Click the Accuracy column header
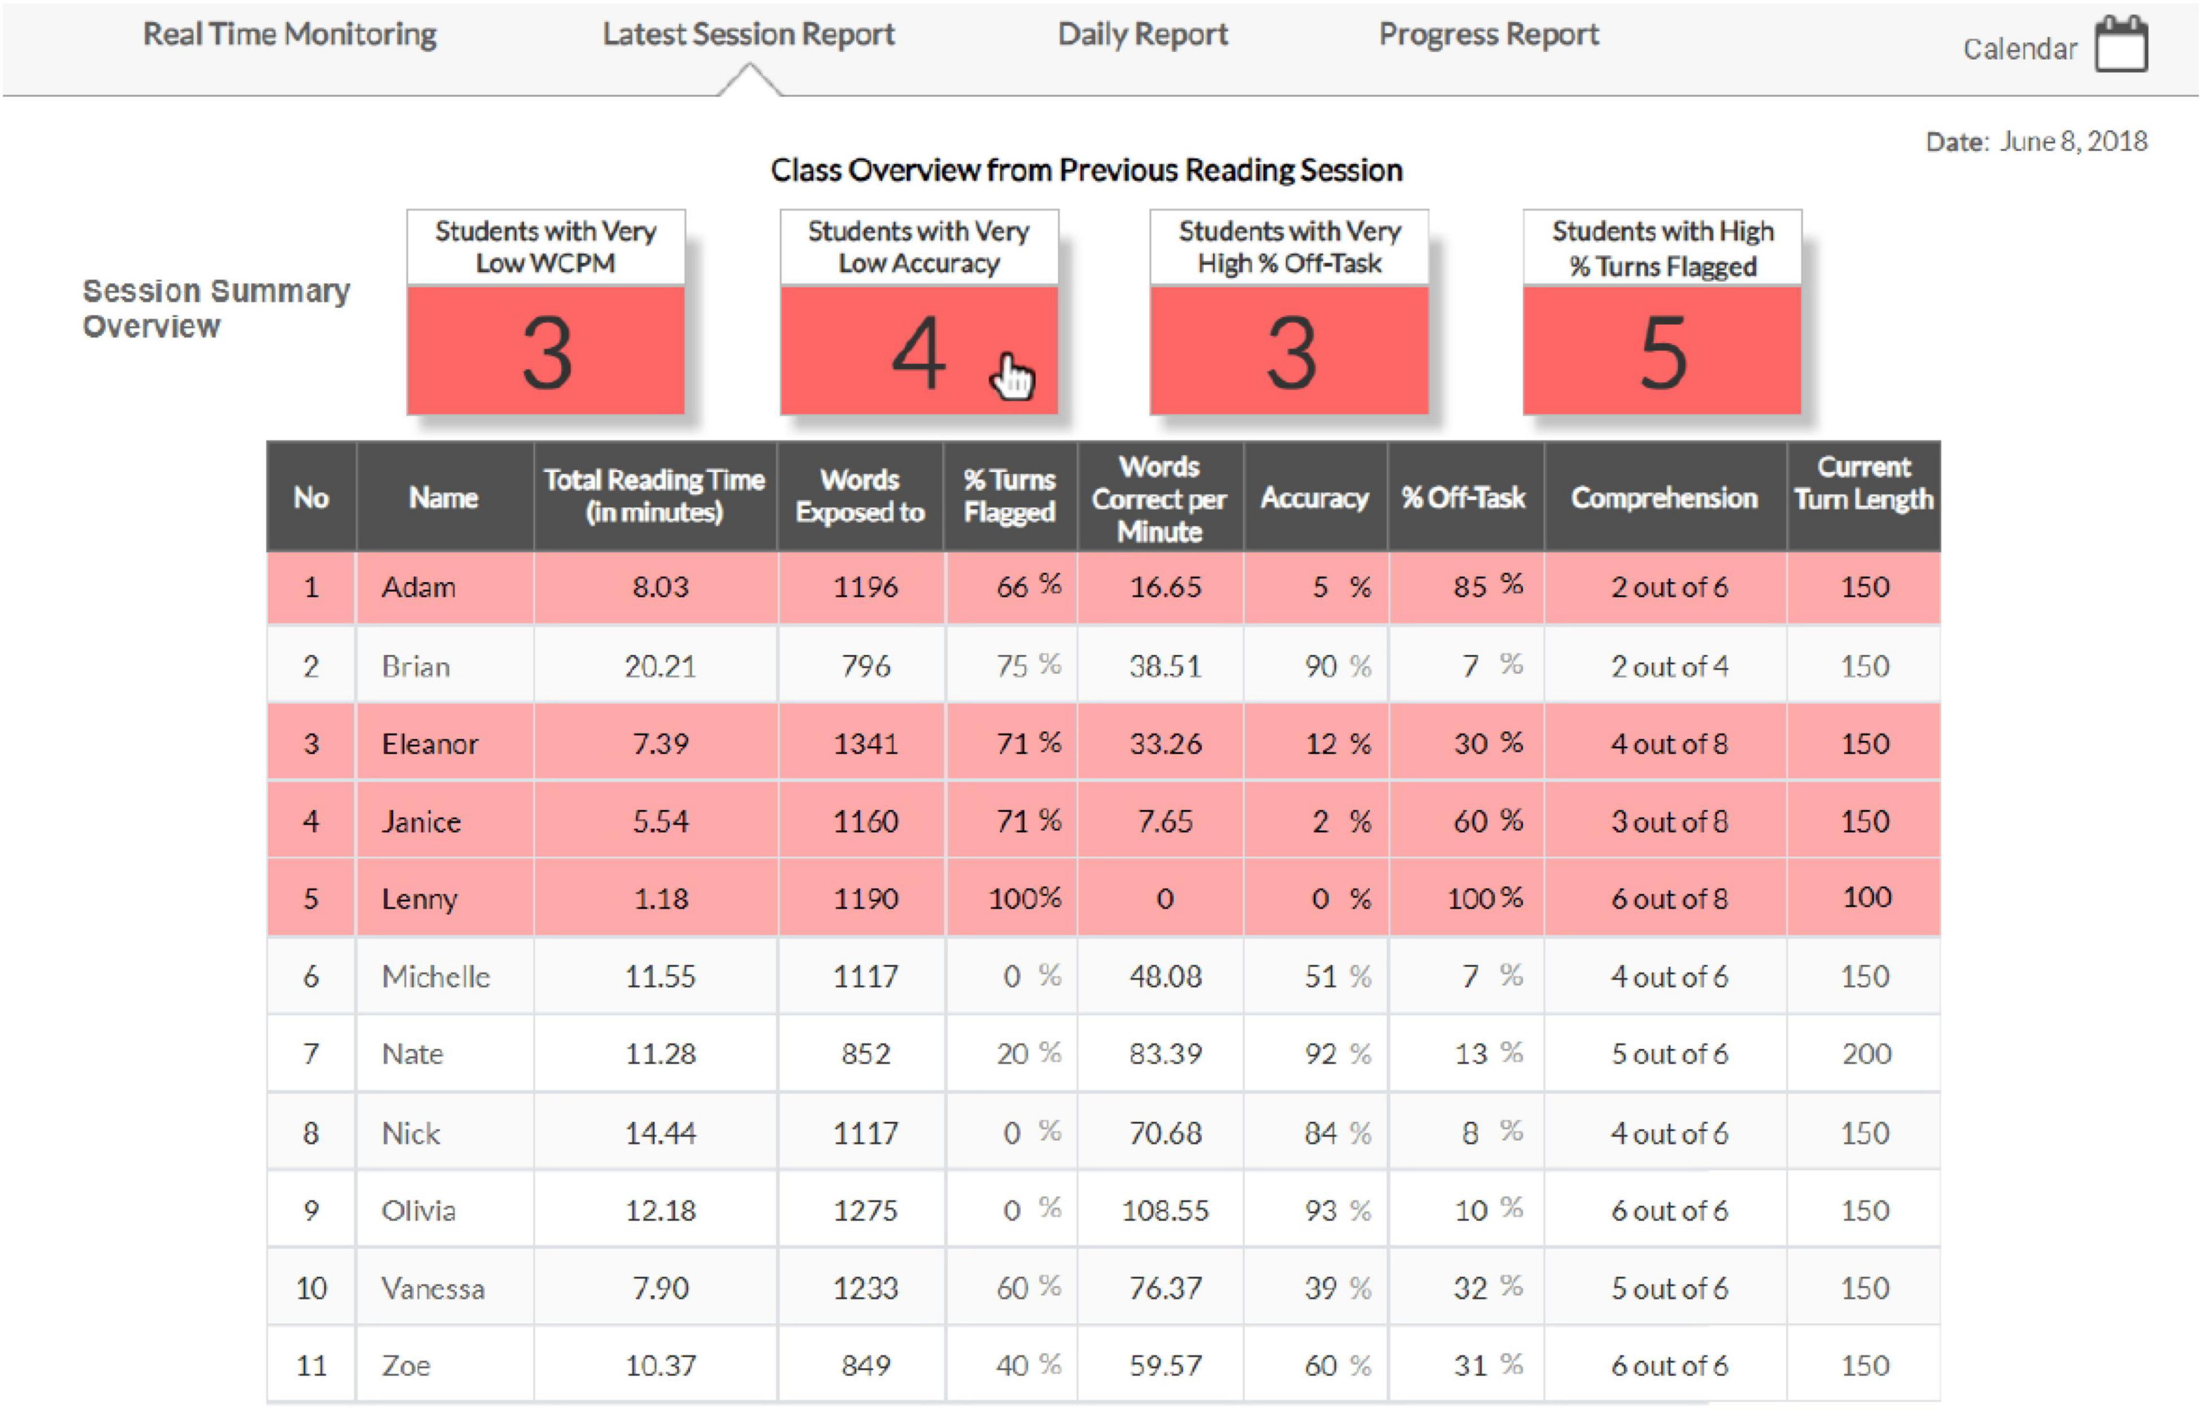 point(1314,497)
